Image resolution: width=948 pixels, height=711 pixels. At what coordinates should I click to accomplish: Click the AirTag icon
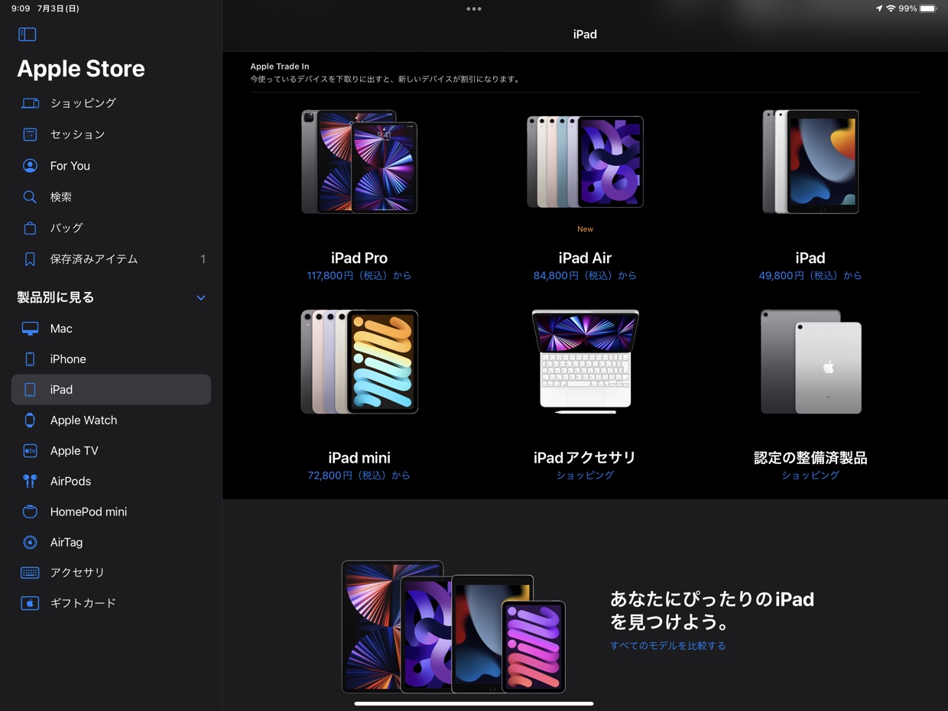tap(30, 543)
